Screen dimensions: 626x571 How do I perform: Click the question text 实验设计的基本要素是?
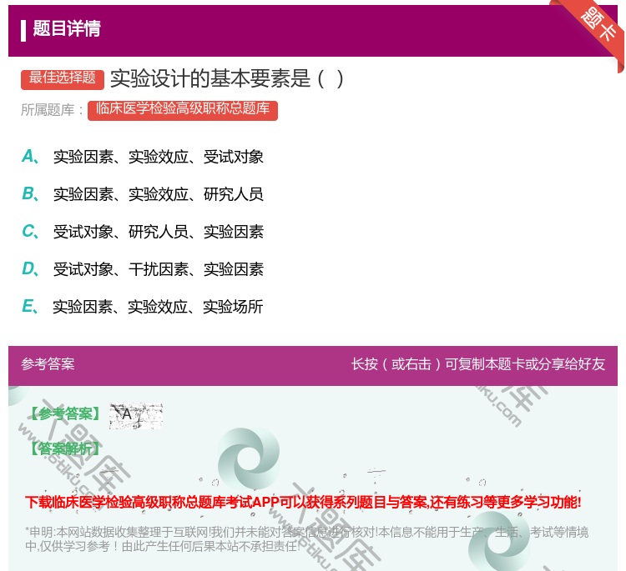point(226,78)
